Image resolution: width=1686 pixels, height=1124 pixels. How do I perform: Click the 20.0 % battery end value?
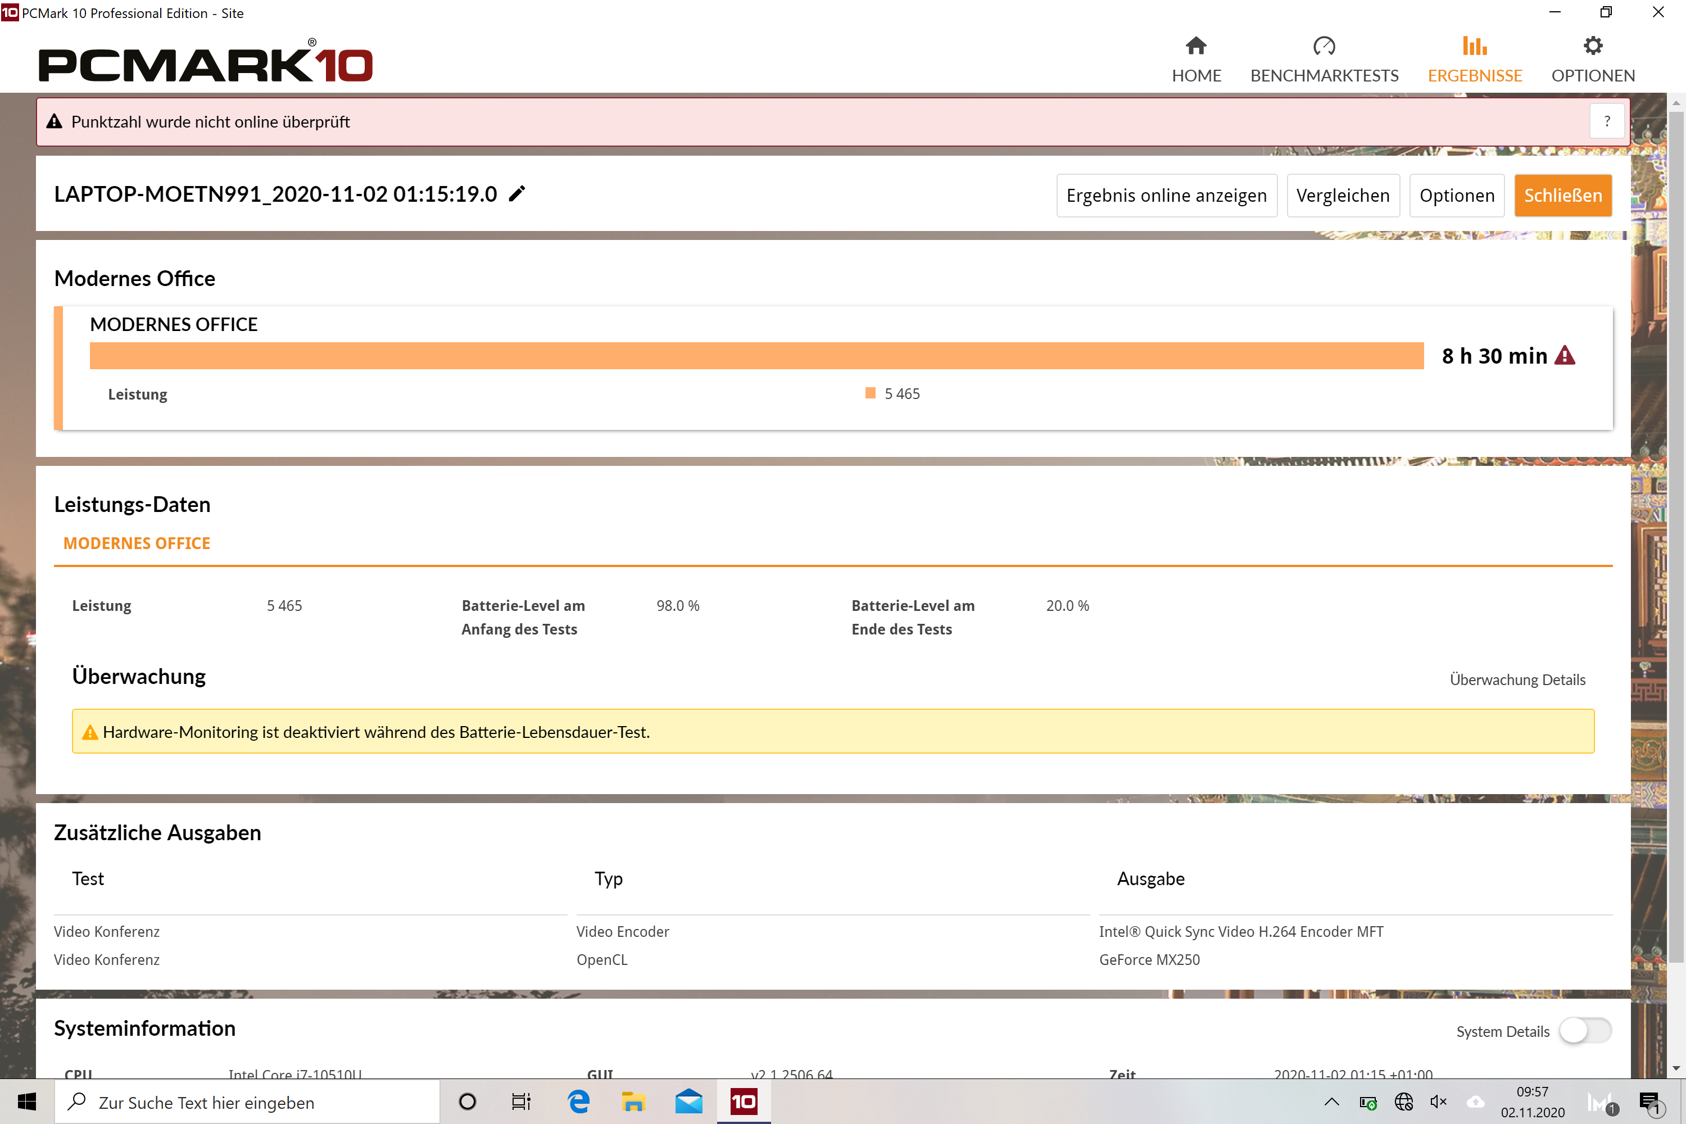(x=1067, y=606)
